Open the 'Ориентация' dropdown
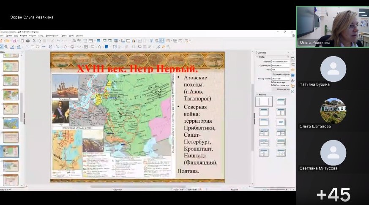This screenshot has width=369, height=205. pyautogui.click(x=280, y=65)
